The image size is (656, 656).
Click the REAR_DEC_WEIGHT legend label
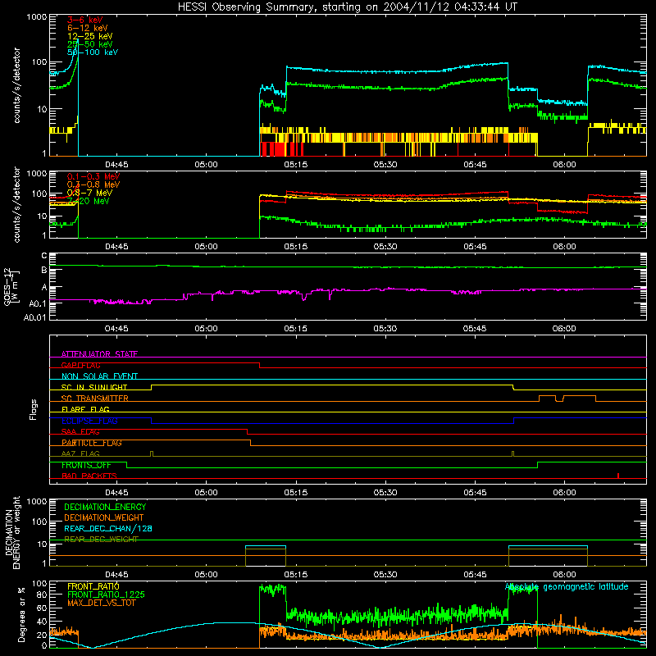(101, 540)
